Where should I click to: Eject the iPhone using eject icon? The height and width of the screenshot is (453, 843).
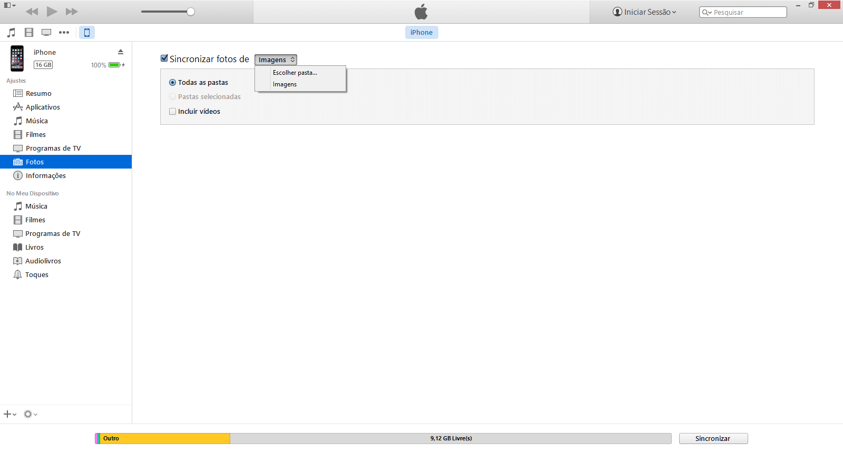click(x=121, y=52)
